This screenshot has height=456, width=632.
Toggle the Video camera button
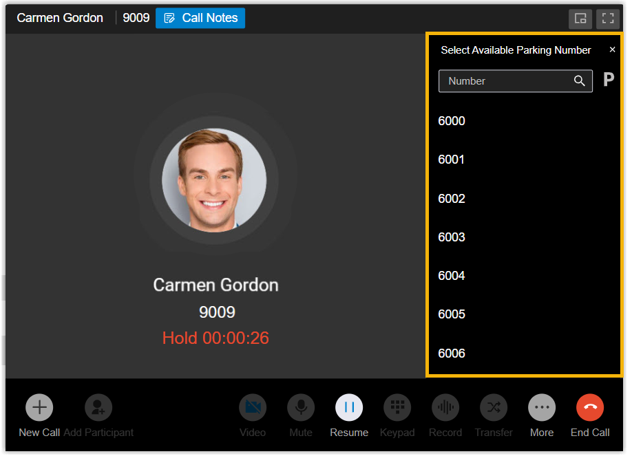click(x=253, y=407)
